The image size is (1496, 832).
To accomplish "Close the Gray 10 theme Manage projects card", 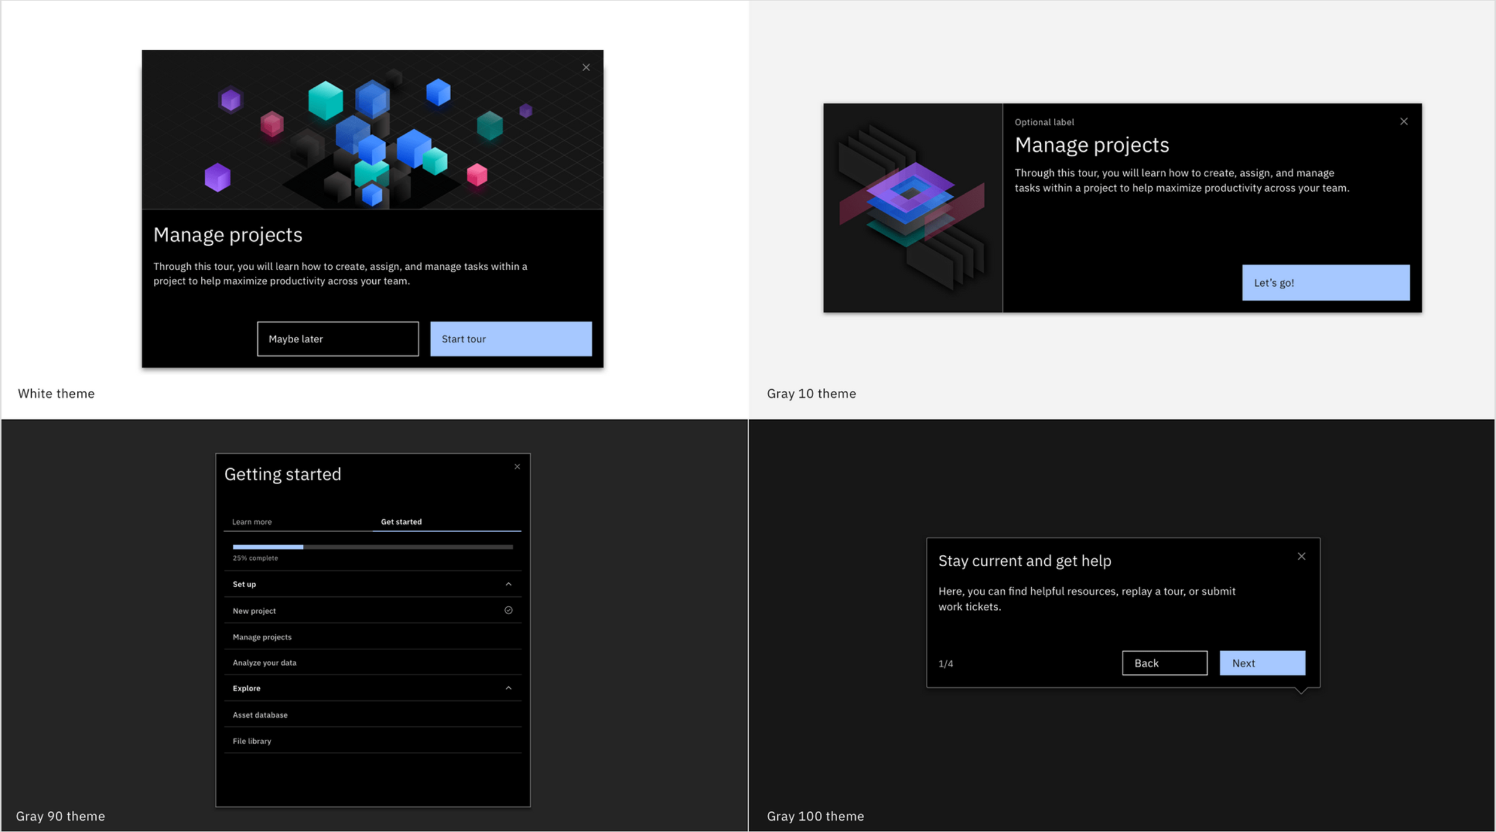I will pyautogui.click(x=1403, y=122).
